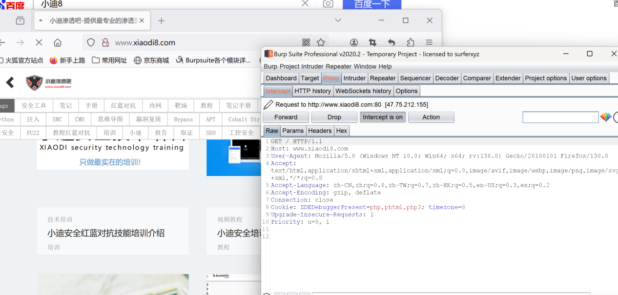The height and width of the screenshot is (295, 618).
Task: Open the Burp highlight color picker icon
Action: coord(606,117)
